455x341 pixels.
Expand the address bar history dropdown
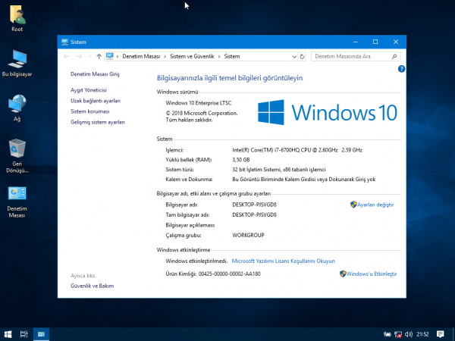(293, 56)
